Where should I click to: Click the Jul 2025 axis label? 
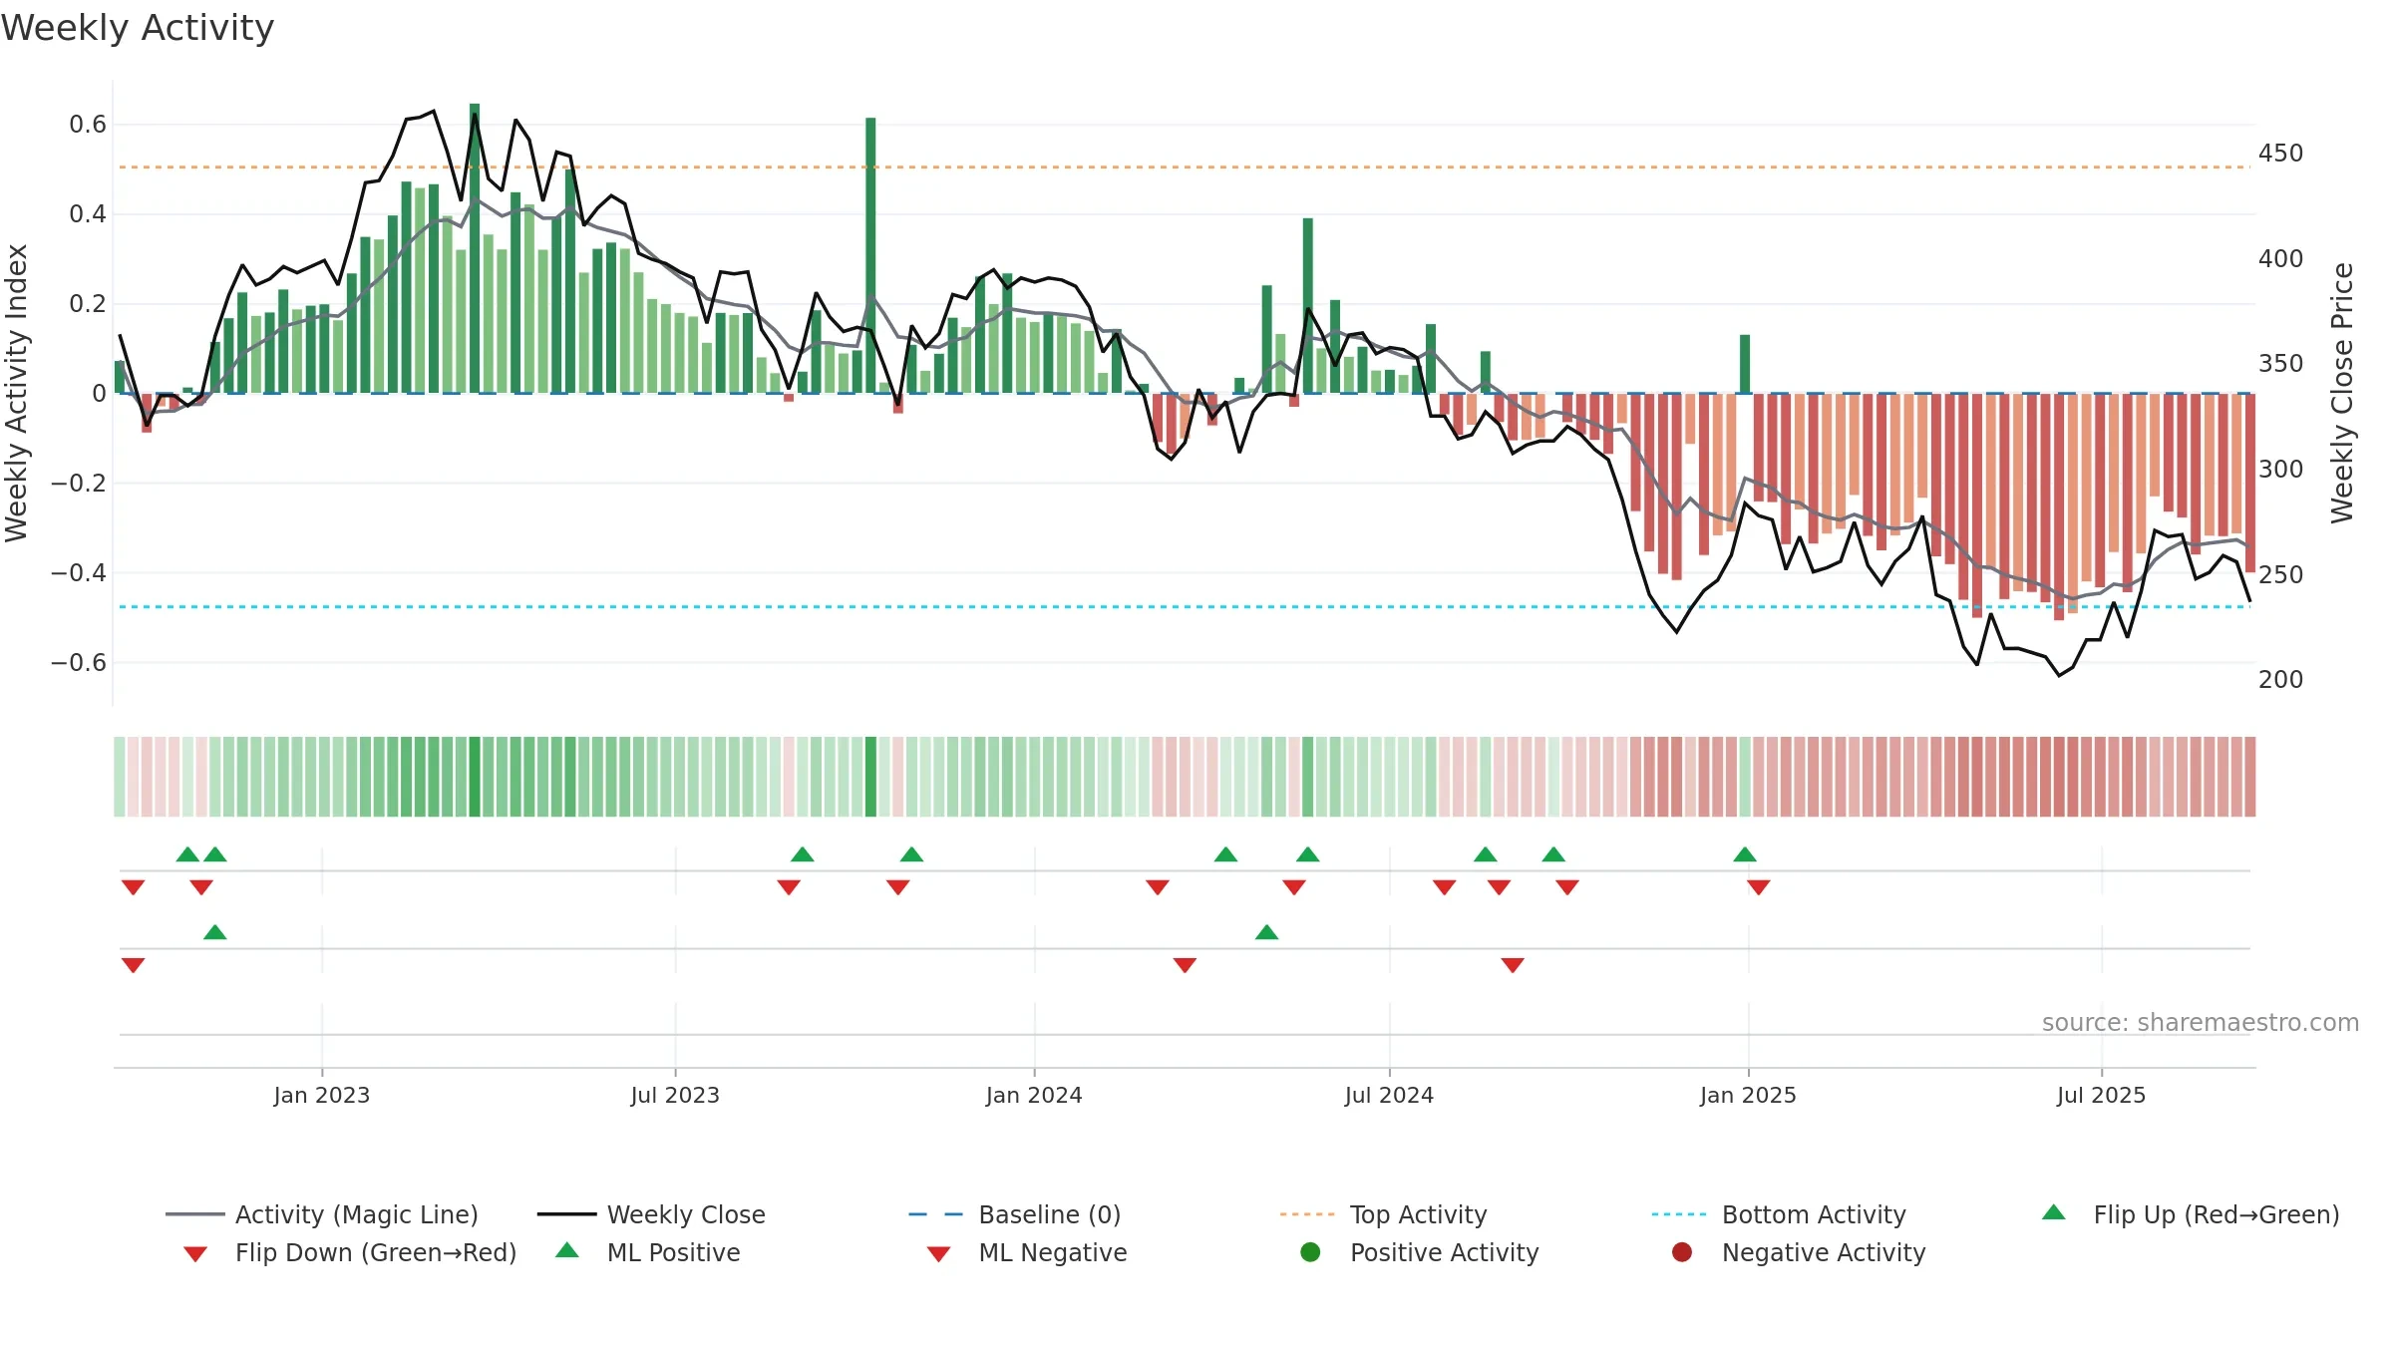coord(2101,1096)
